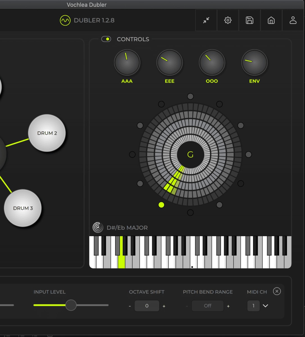
Task: Click the grey right end of the INPUT LEVEL track
Action: (x=92, y=305)
